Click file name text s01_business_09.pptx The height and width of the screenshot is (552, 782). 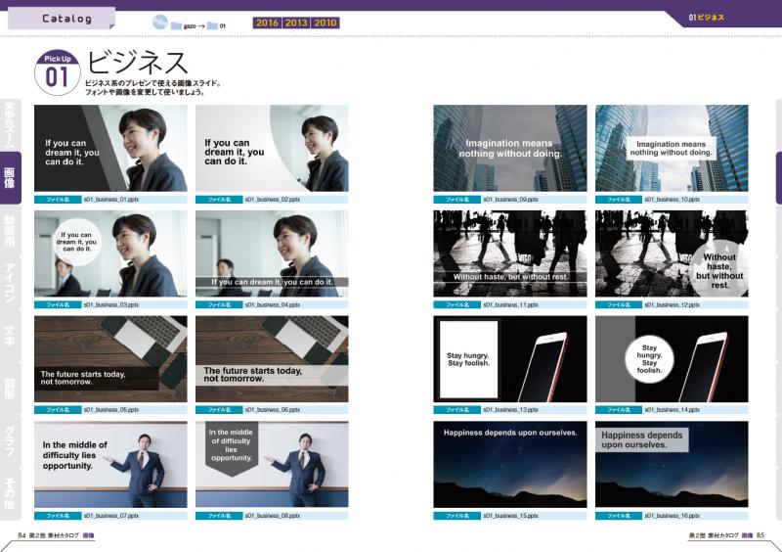(x=510, y=200)
